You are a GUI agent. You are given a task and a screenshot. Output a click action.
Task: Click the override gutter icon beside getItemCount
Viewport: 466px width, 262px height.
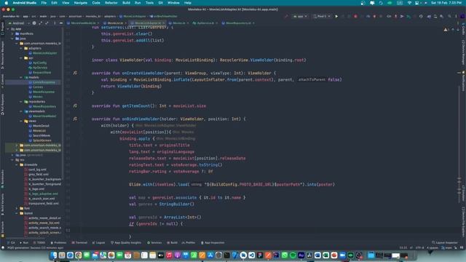coord(75,106)
